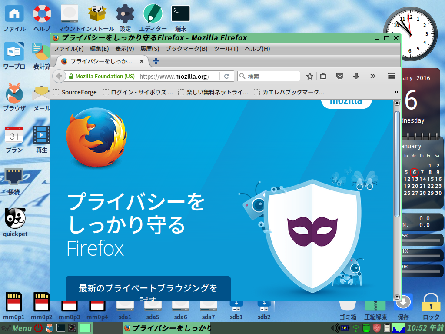
Task: Open the 表示(V) menu
Action: [x=125, y=49]
